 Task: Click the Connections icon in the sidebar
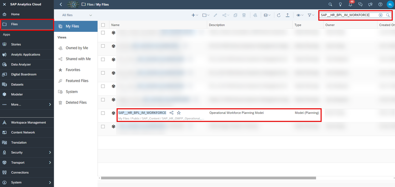tap(4, 172)
